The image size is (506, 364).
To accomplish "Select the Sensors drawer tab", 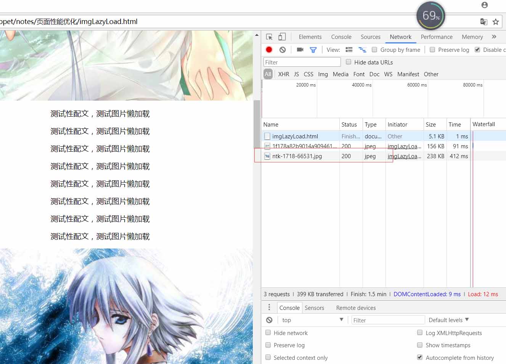I will tap(314, 308).
